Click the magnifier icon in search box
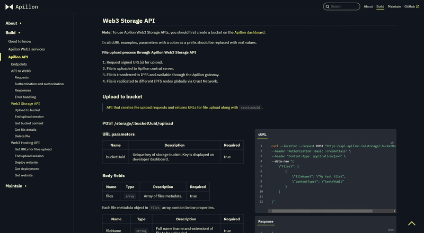The width and height of the screenshot is (424, 233). coord(327,6)
